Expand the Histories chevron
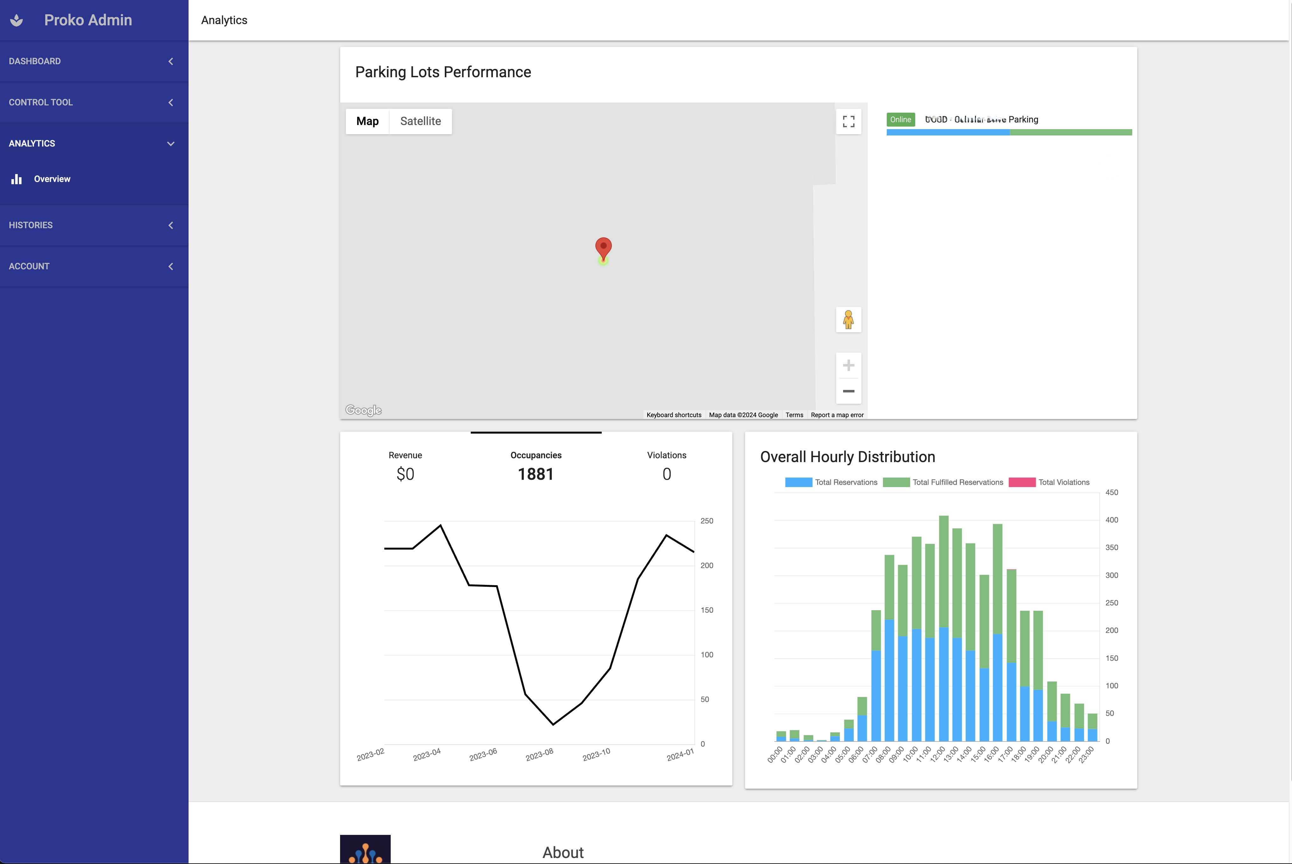 click(x=171, y=225)
